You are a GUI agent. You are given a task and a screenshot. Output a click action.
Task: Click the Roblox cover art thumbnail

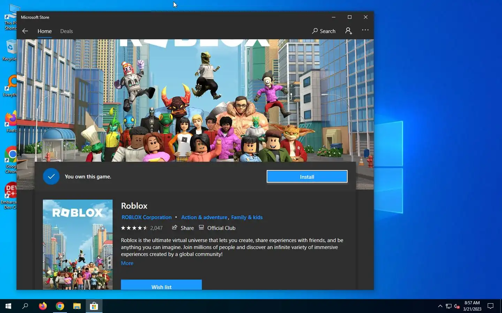click(x=78, y=244)
